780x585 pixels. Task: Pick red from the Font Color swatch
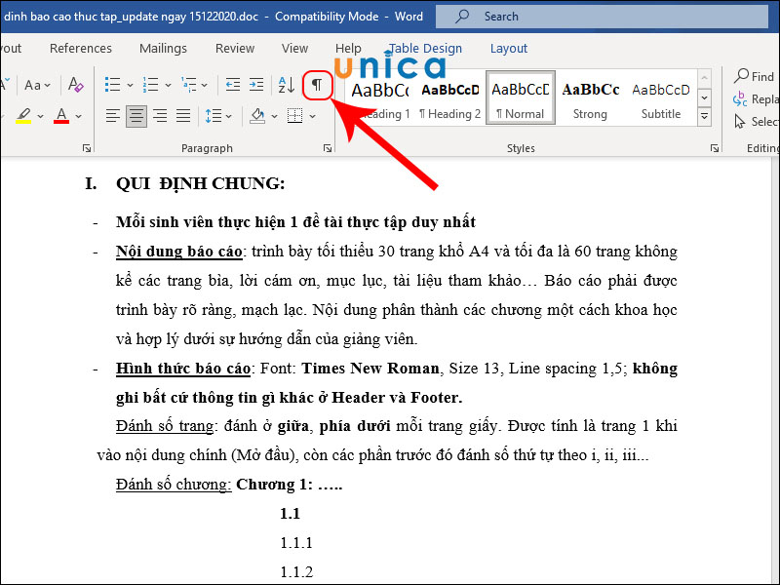coord(62,115)
